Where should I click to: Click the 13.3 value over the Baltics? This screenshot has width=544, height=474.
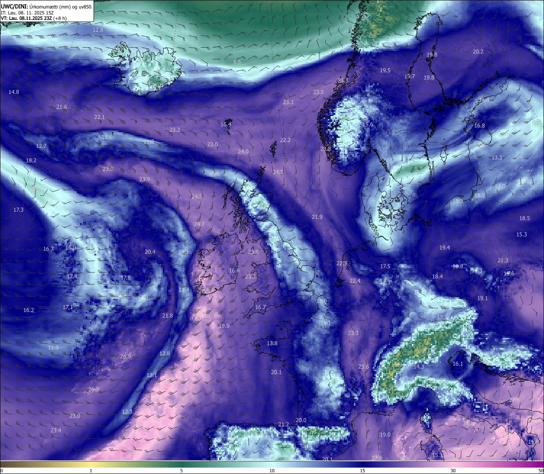pyautogui.click(x=497, y=157)
